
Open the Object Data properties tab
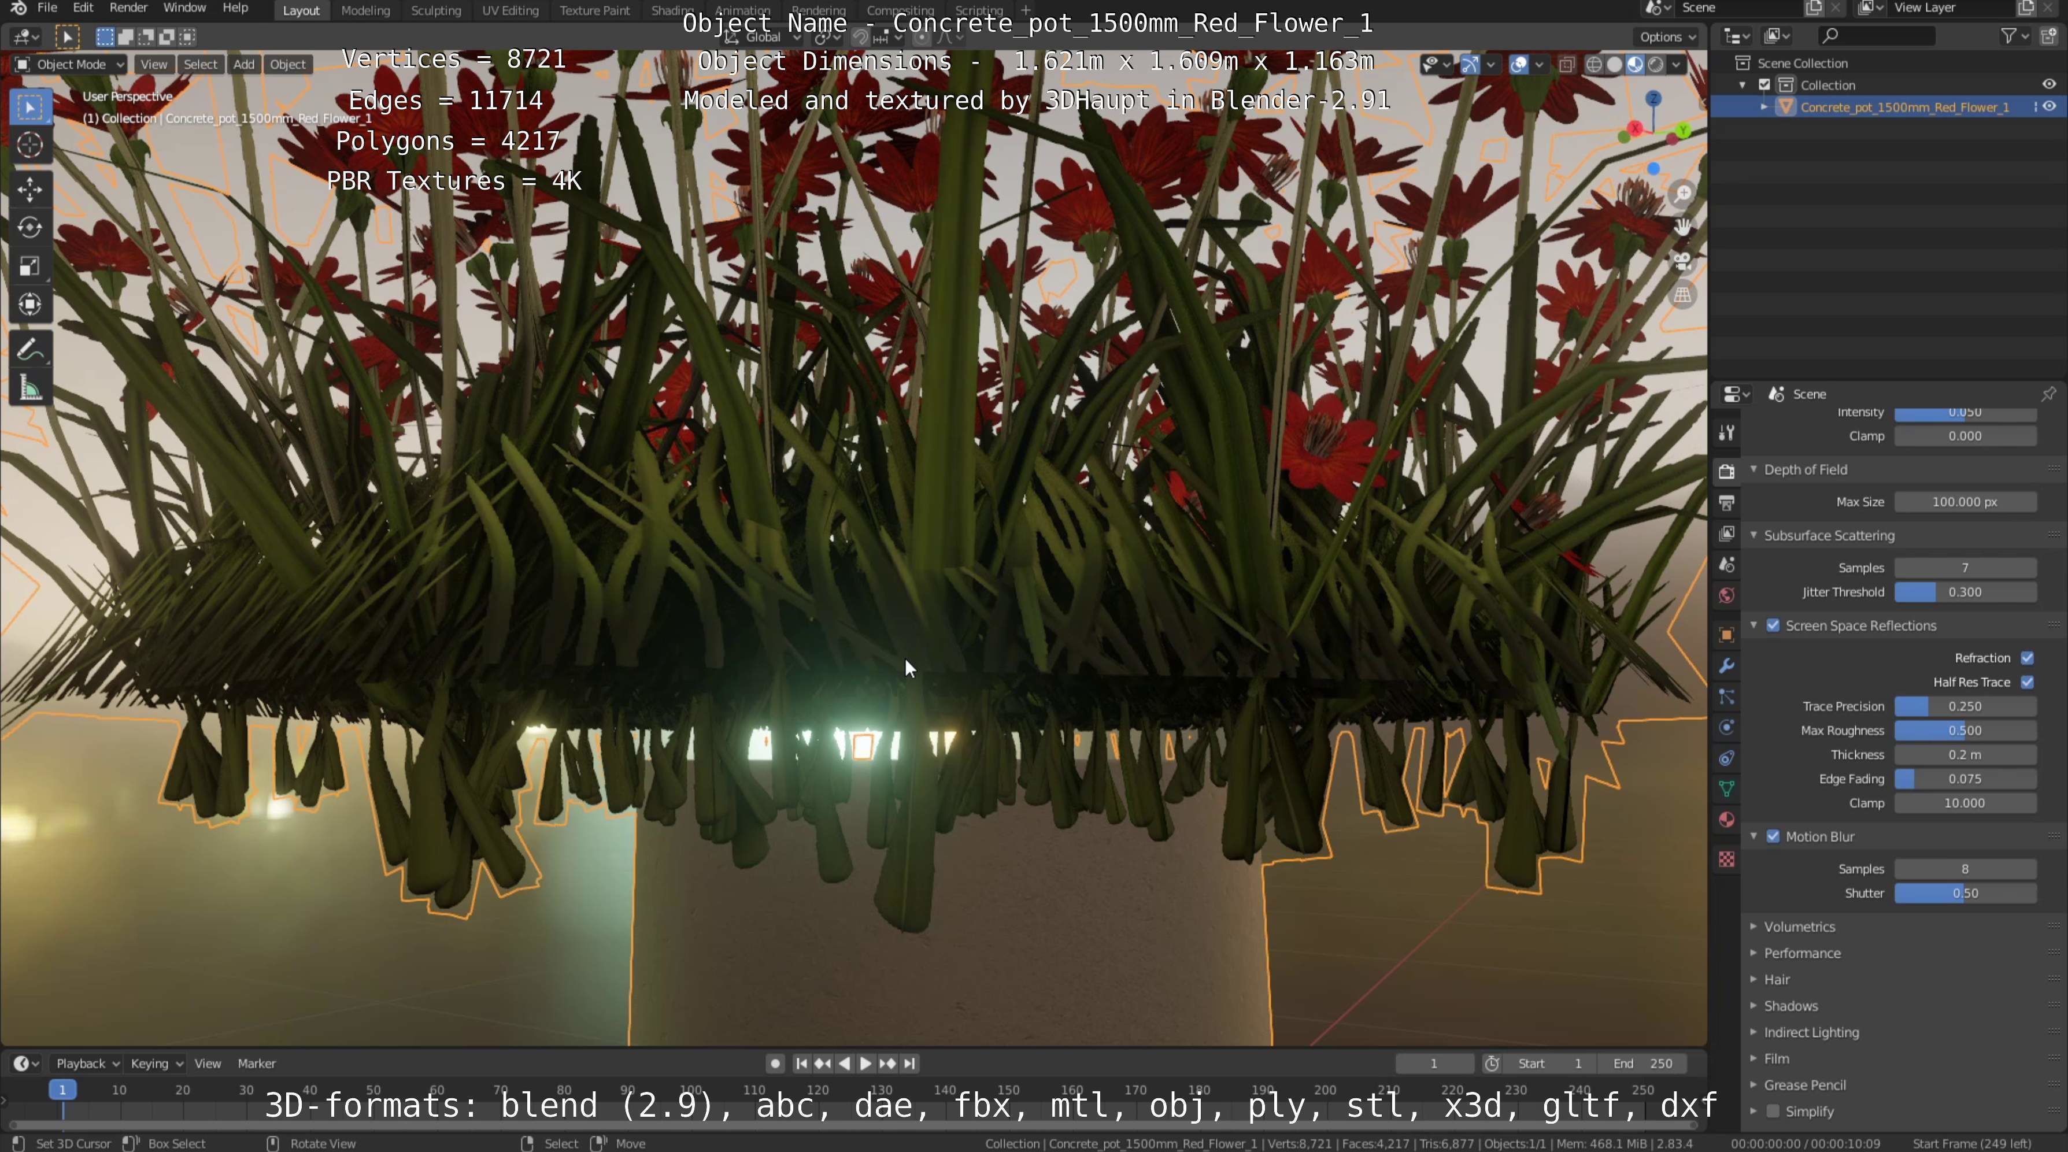click(1727, 789)
